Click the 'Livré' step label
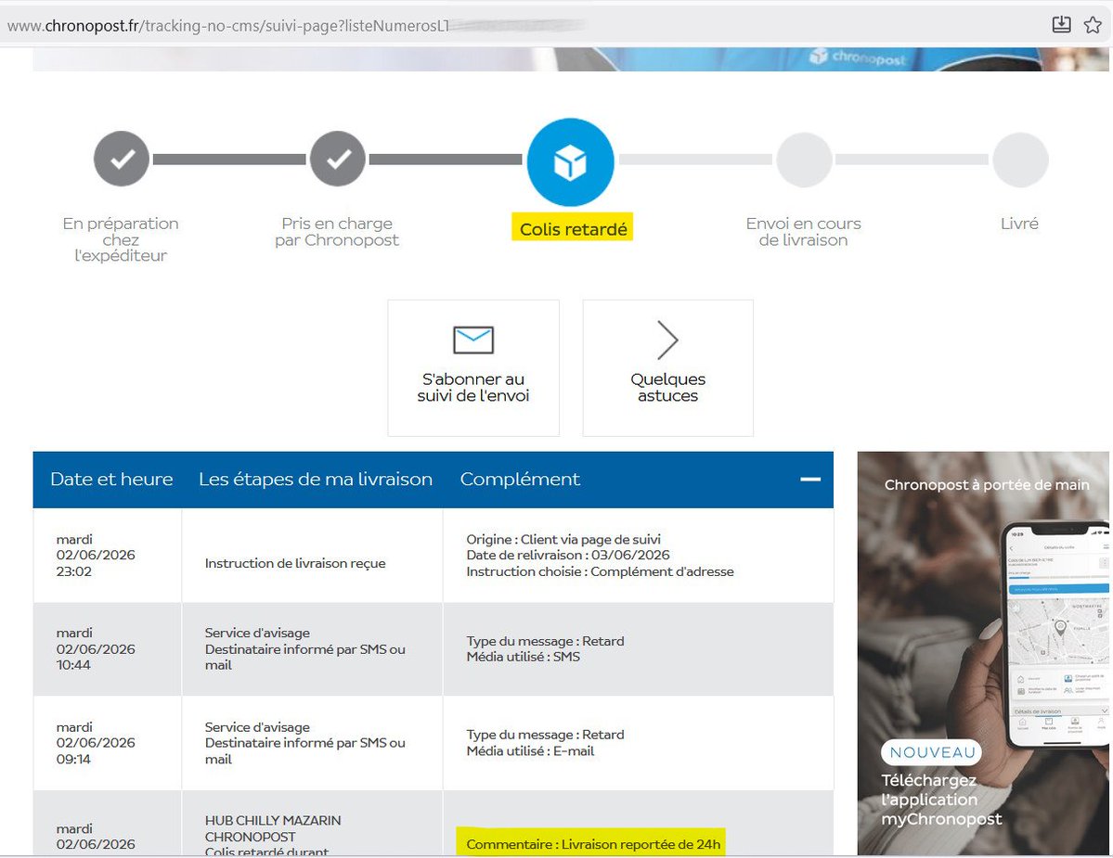The width and height of the screenshot is (1113, 858). [1019, 224]
